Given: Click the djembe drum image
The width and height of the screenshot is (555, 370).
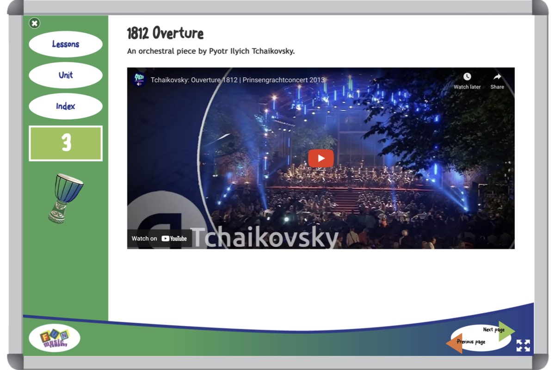Looking at the screenshot, I should point(66,198).
